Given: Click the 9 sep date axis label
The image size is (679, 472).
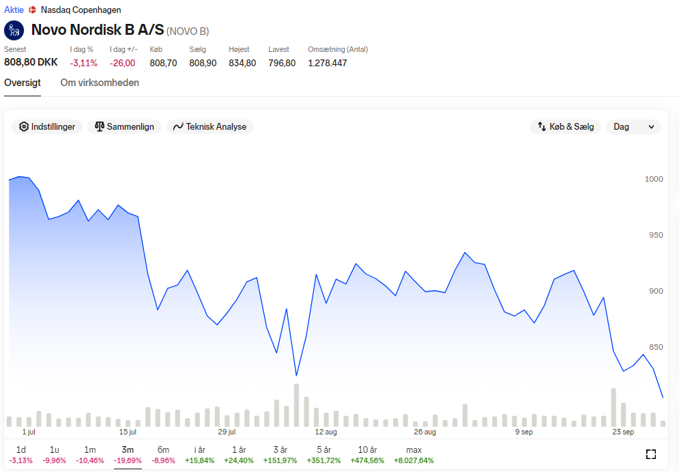Looking at the screenshot, I should [x=524, y=432].
